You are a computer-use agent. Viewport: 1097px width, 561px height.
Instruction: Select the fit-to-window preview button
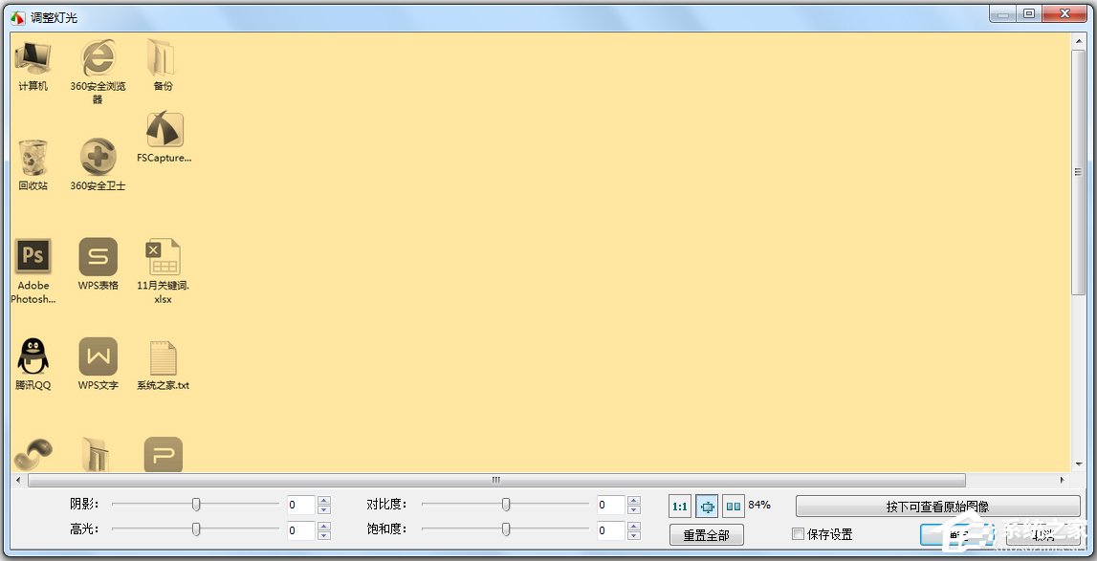tap(707, 507)
